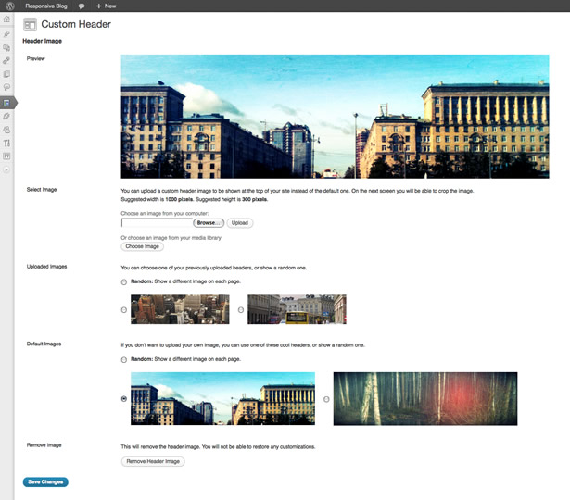Click 'Choose an image from your computer:' text
Screen dimensions: 570x500
coord(165,214)
